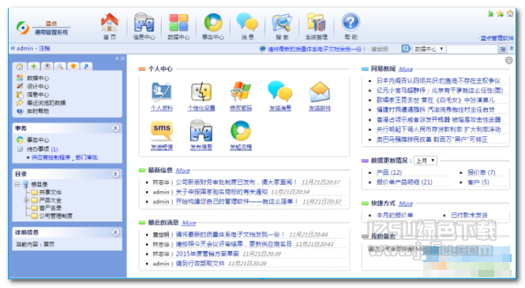
Task: Click the 个人资料 icon in 个人中心
Action: coord(162,92)
